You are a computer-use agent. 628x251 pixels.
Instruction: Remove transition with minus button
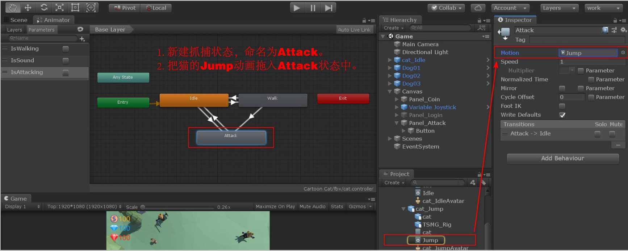[x=618, y=145]
